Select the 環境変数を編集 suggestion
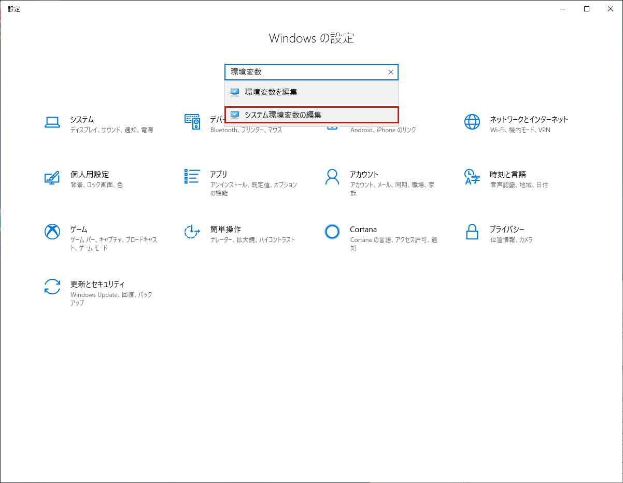623x483 pixels. click(311, 92)
